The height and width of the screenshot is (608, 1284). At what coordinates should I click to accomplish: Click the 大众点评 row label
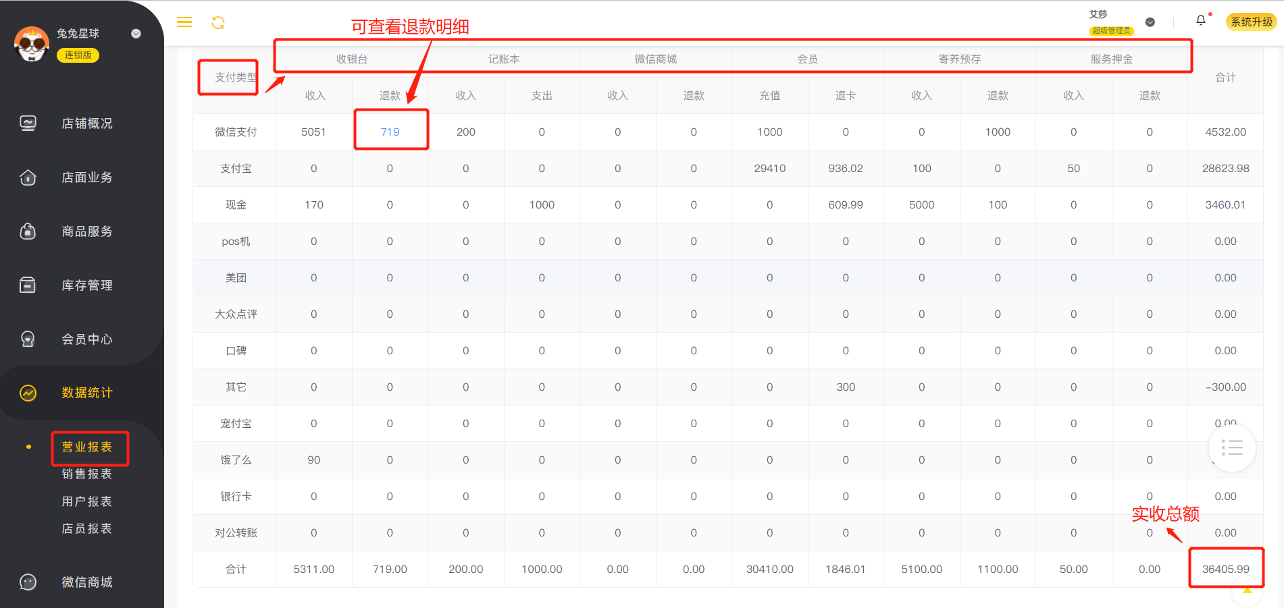[x=236, y=314]
